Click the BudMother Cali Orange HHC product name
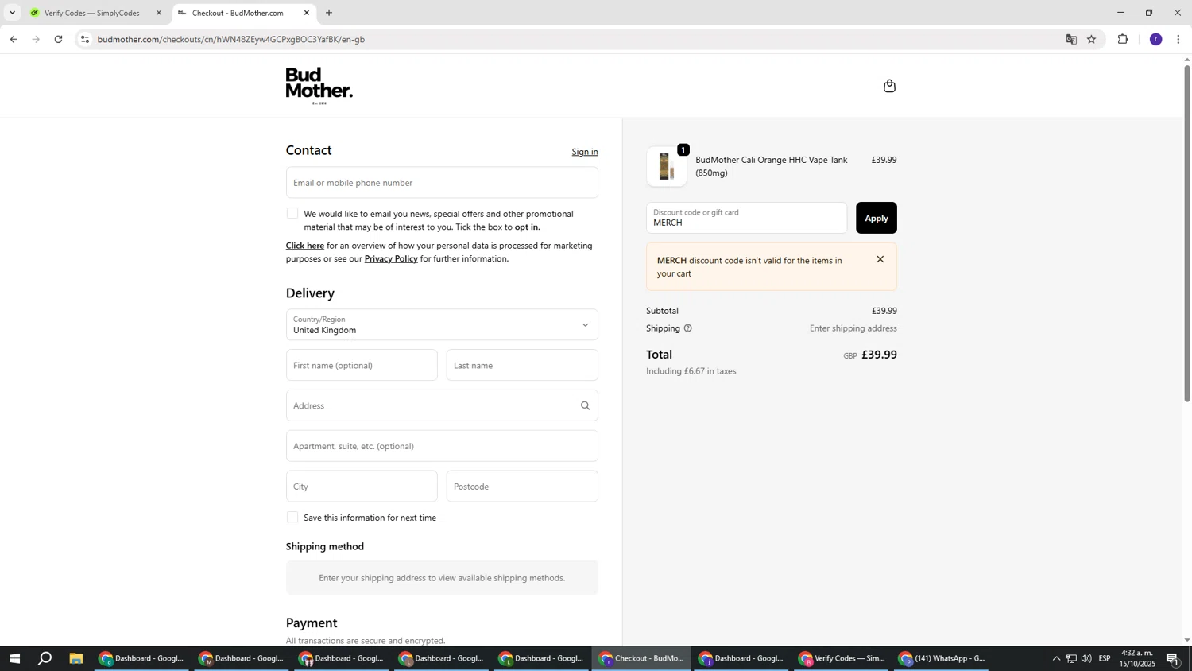 click(771, 166)
